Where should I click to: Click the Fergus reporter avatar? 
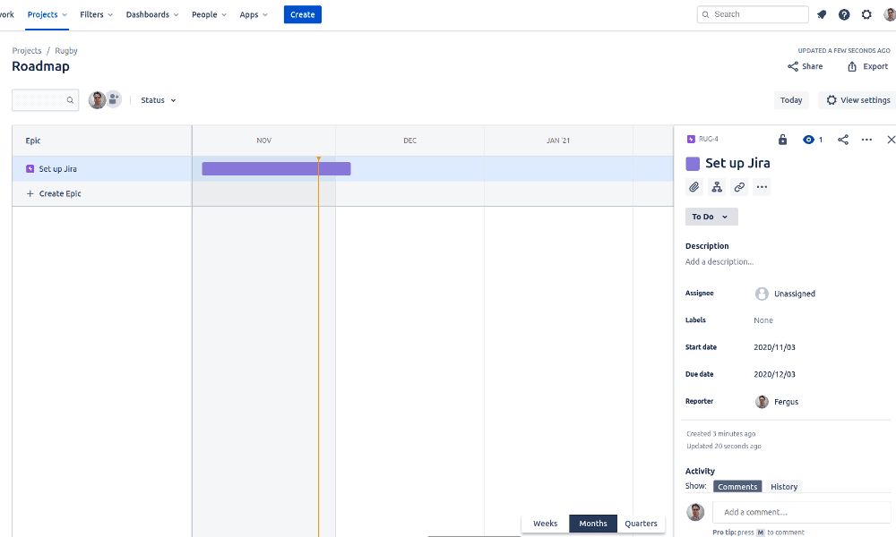coord(762,402)
